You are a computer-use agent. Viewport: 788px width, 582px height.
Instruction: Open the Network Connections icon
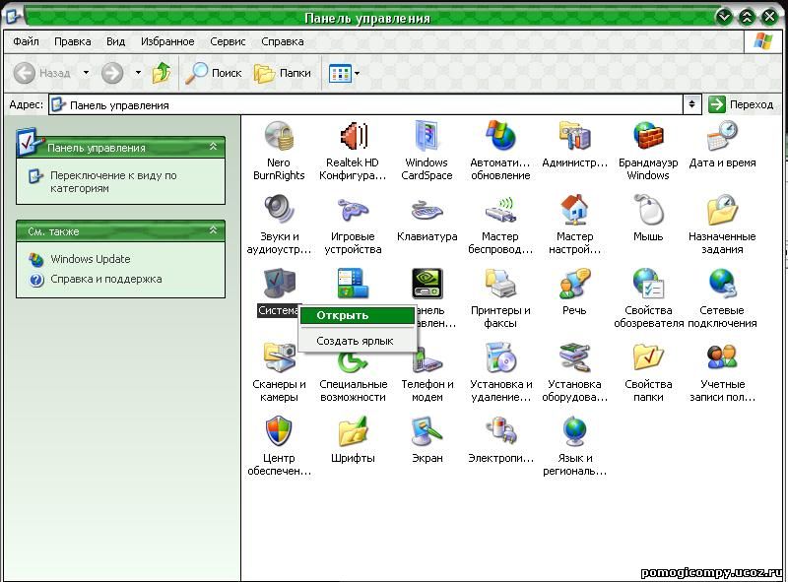[x=722, y=284]
